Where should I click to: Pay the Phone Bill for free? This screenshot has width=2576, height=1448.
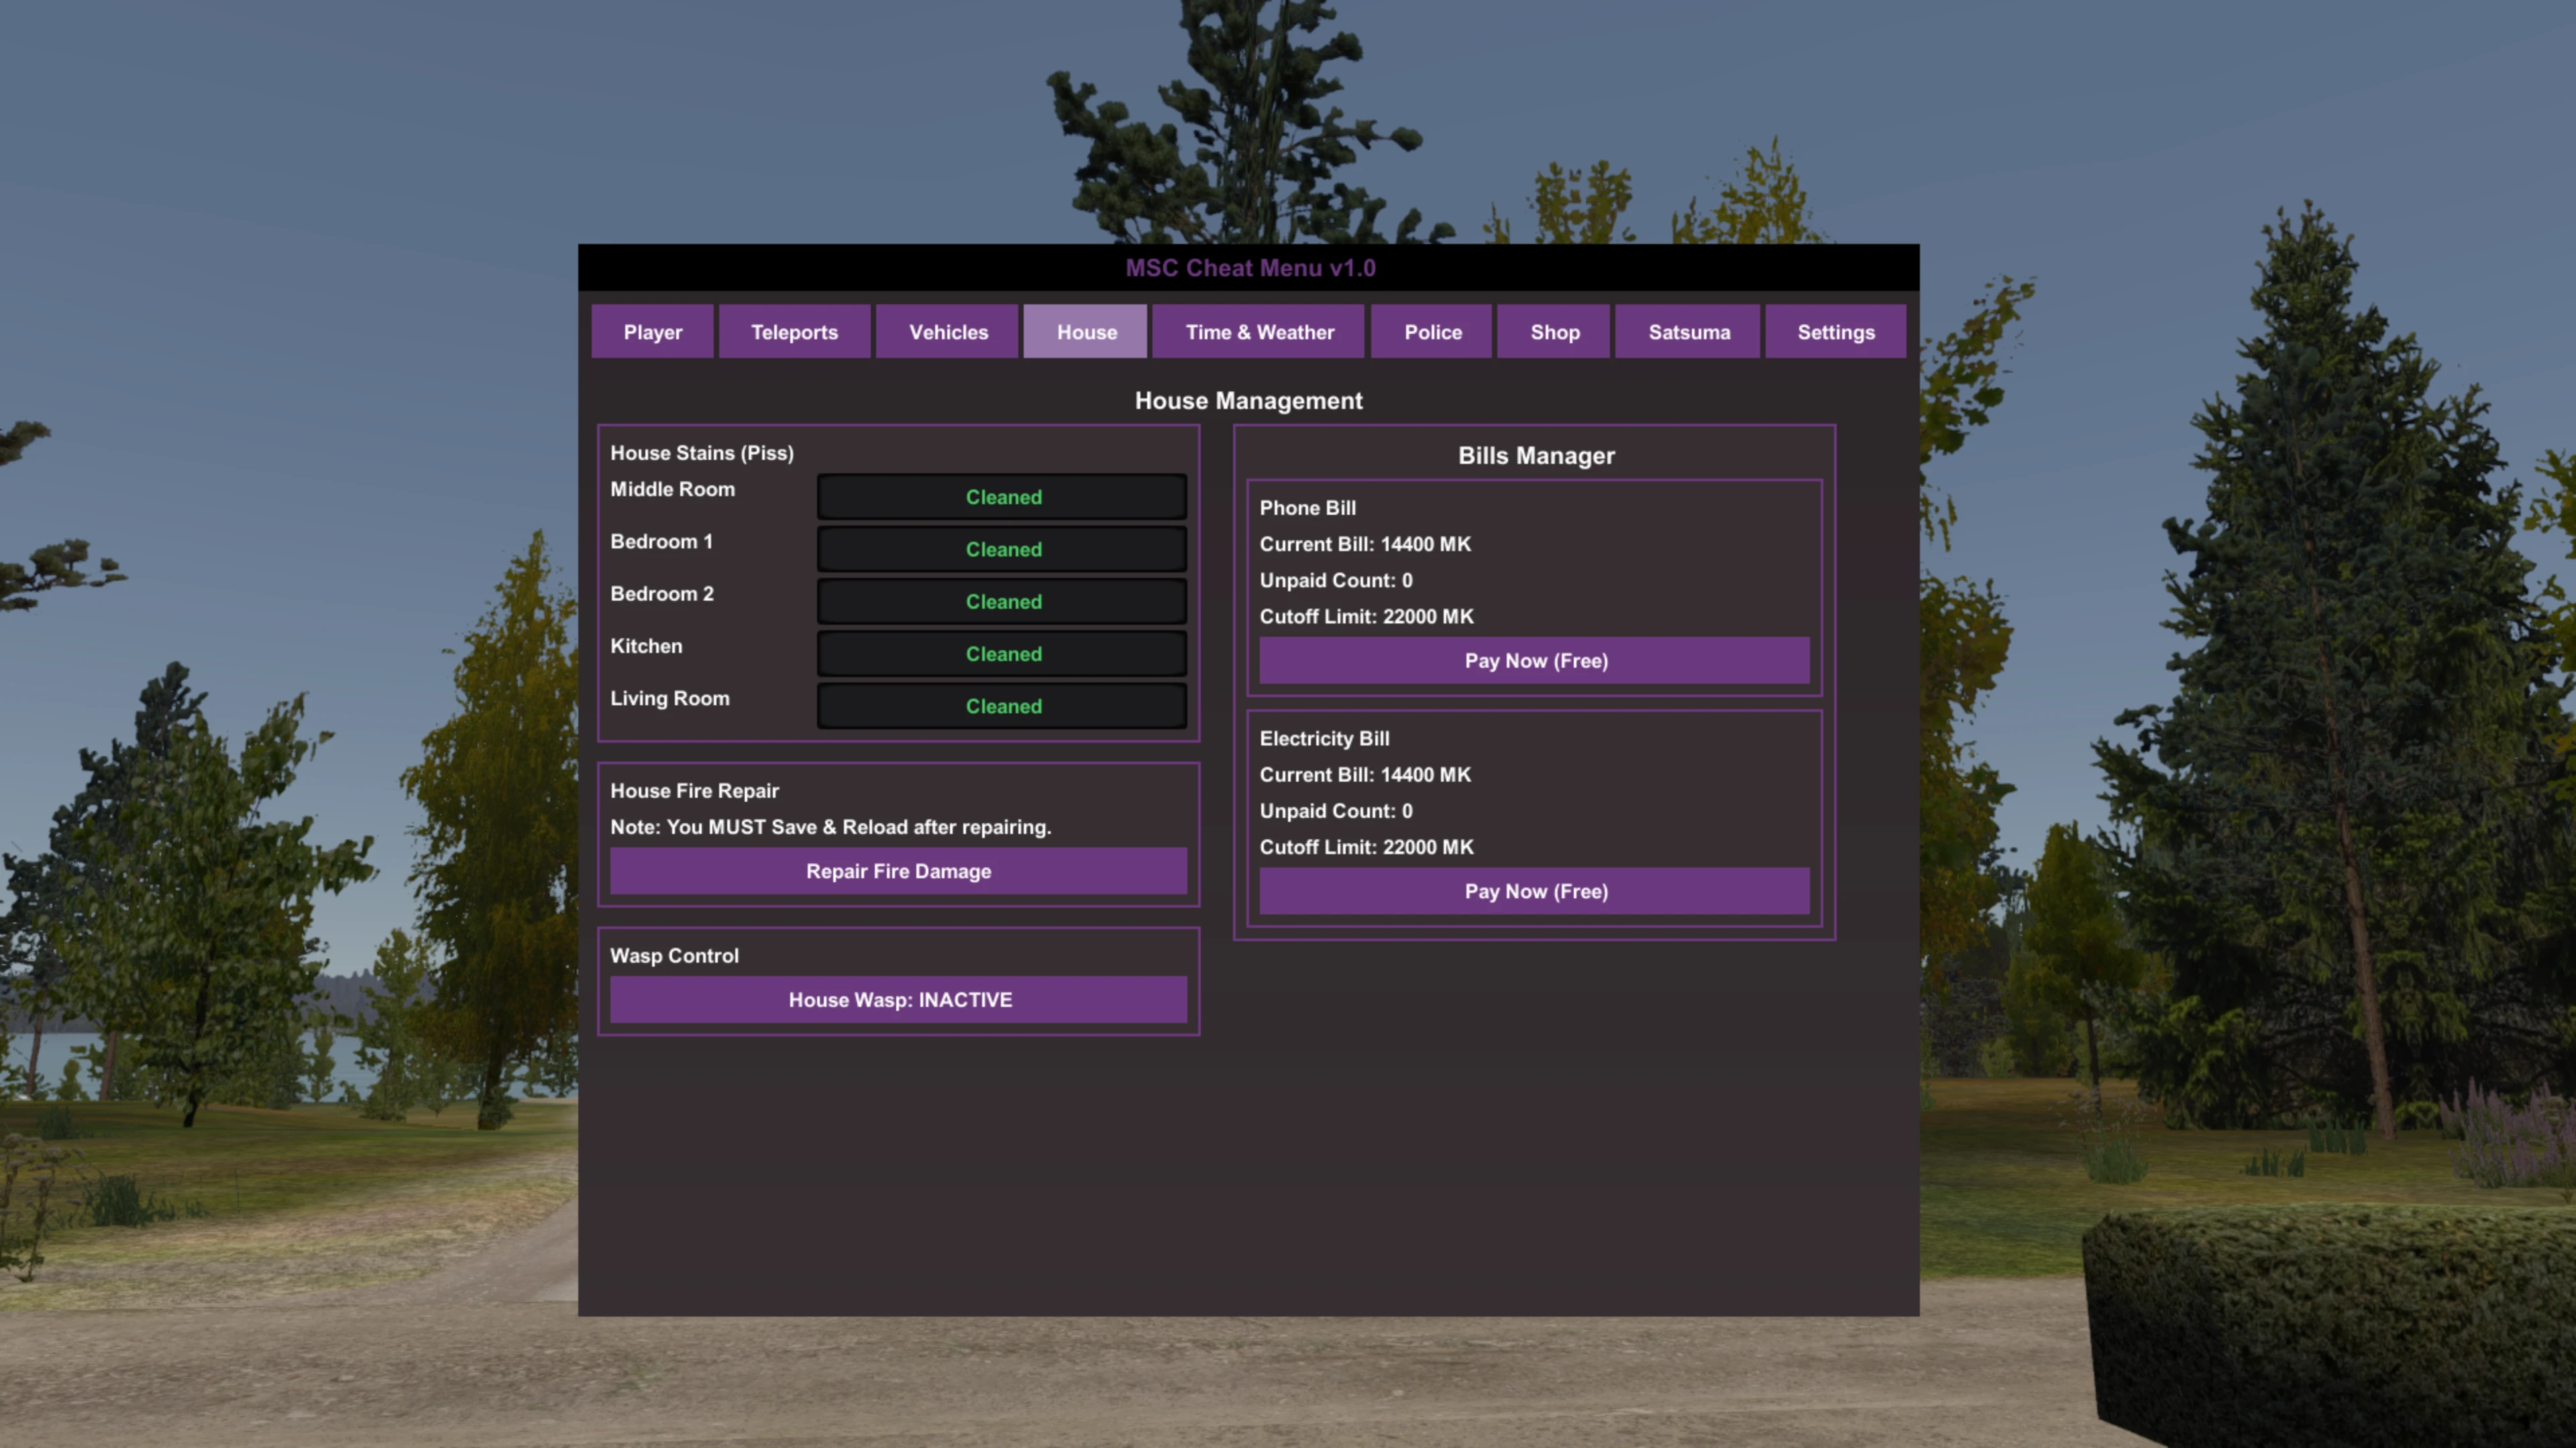pyautogui.click(x=1534, y=660)
